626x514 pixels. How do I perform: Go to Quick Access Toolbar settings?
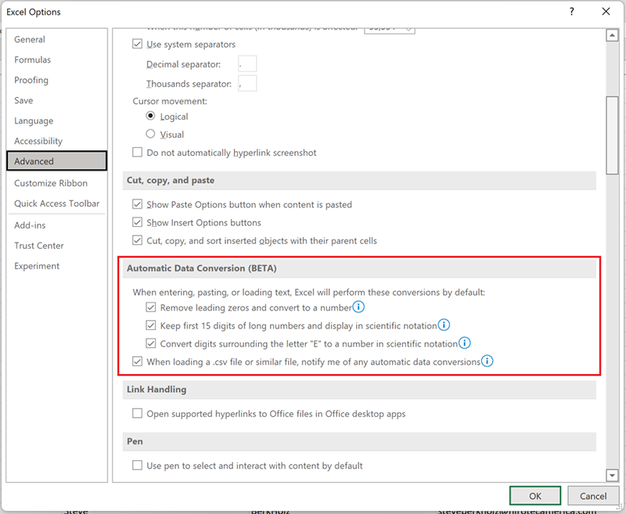click(57, 203)
